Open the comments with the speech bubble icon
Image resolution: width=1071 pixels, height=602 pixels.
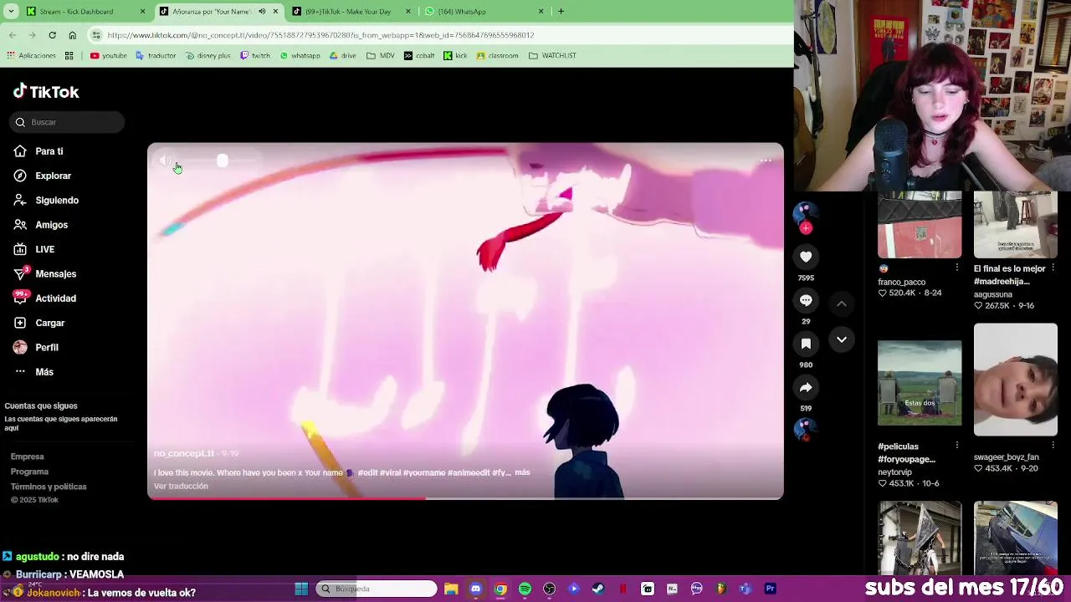click(x=806, y=300)
